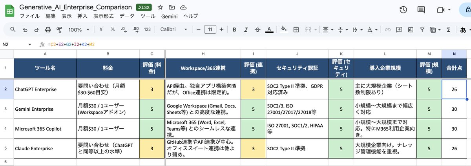The image size is (471, 166).
Task: Select row 2 header
Action: pyautogui.click(x=6, y=89)
